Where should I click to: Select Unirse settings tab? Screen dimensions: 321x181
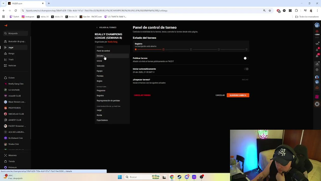(x=112, y=61)
